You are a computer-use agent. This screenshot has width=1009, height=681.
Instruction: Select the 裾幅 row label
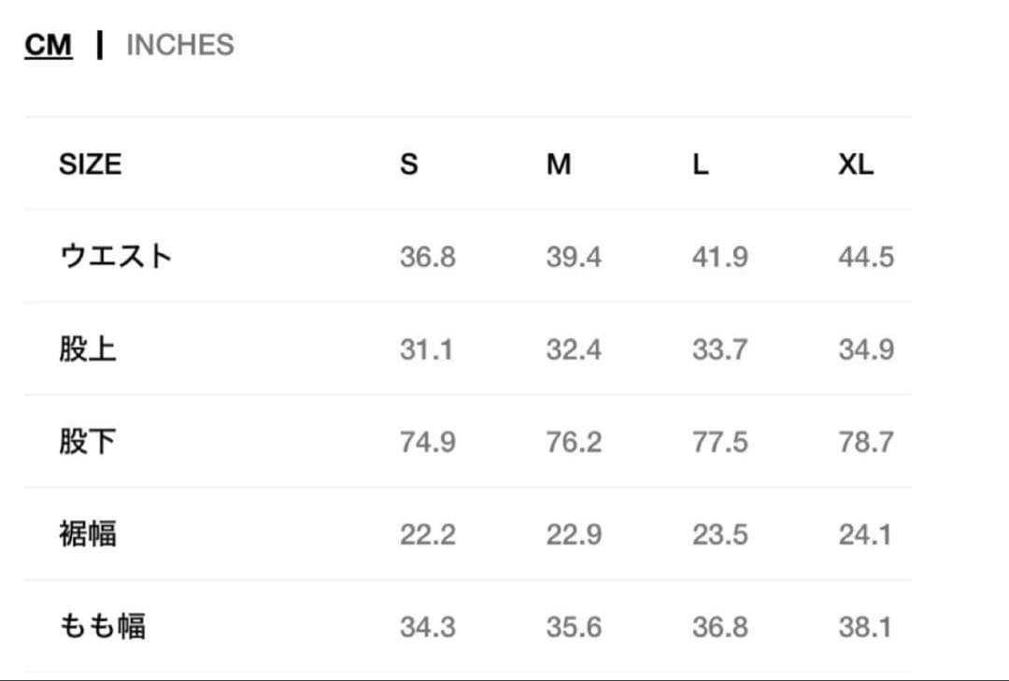click(88, 534)
